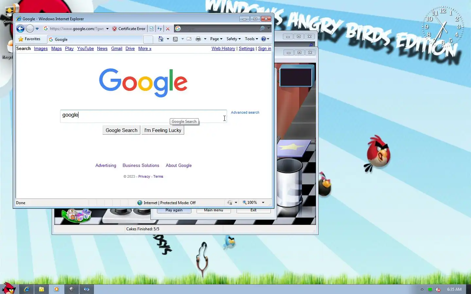Click the RSS Feeds icon
The image size is (471, 294).
[175, 39]
